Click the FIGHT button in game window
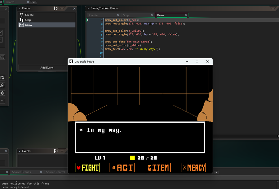This screenshot has height=189, width=279. coord(87,168)
